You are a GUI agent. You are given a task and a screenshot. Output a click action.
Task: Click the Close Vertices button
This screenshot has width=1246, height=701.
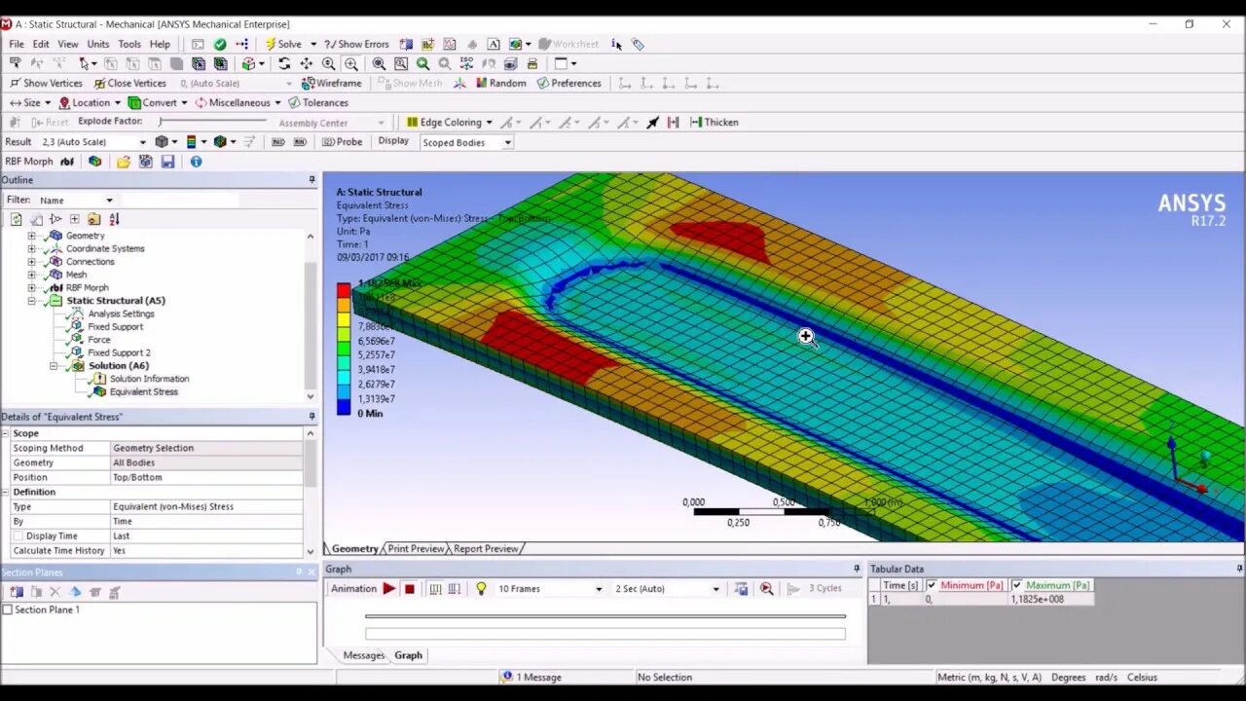tap(129, 83)
